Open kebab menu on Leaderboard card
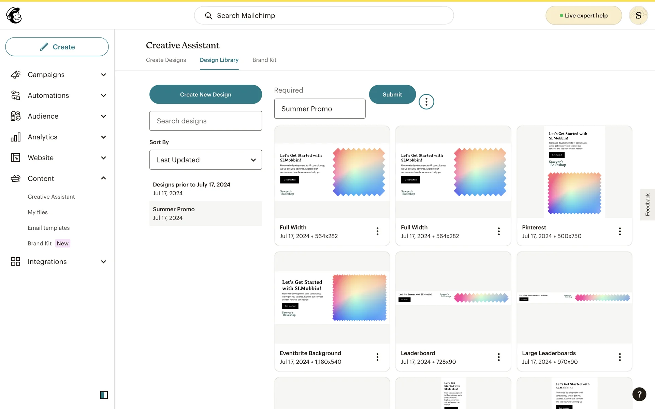Image resolution: width=655 pixels, height=409 pixels. click(x=498, y=357)
